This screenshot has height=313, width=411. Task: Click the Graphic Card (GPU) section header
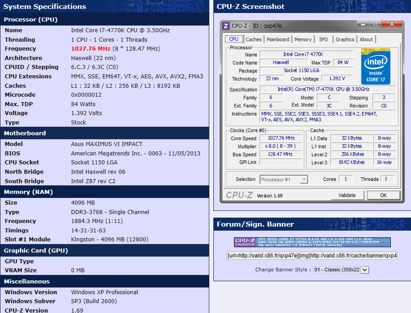click(104, 250)
